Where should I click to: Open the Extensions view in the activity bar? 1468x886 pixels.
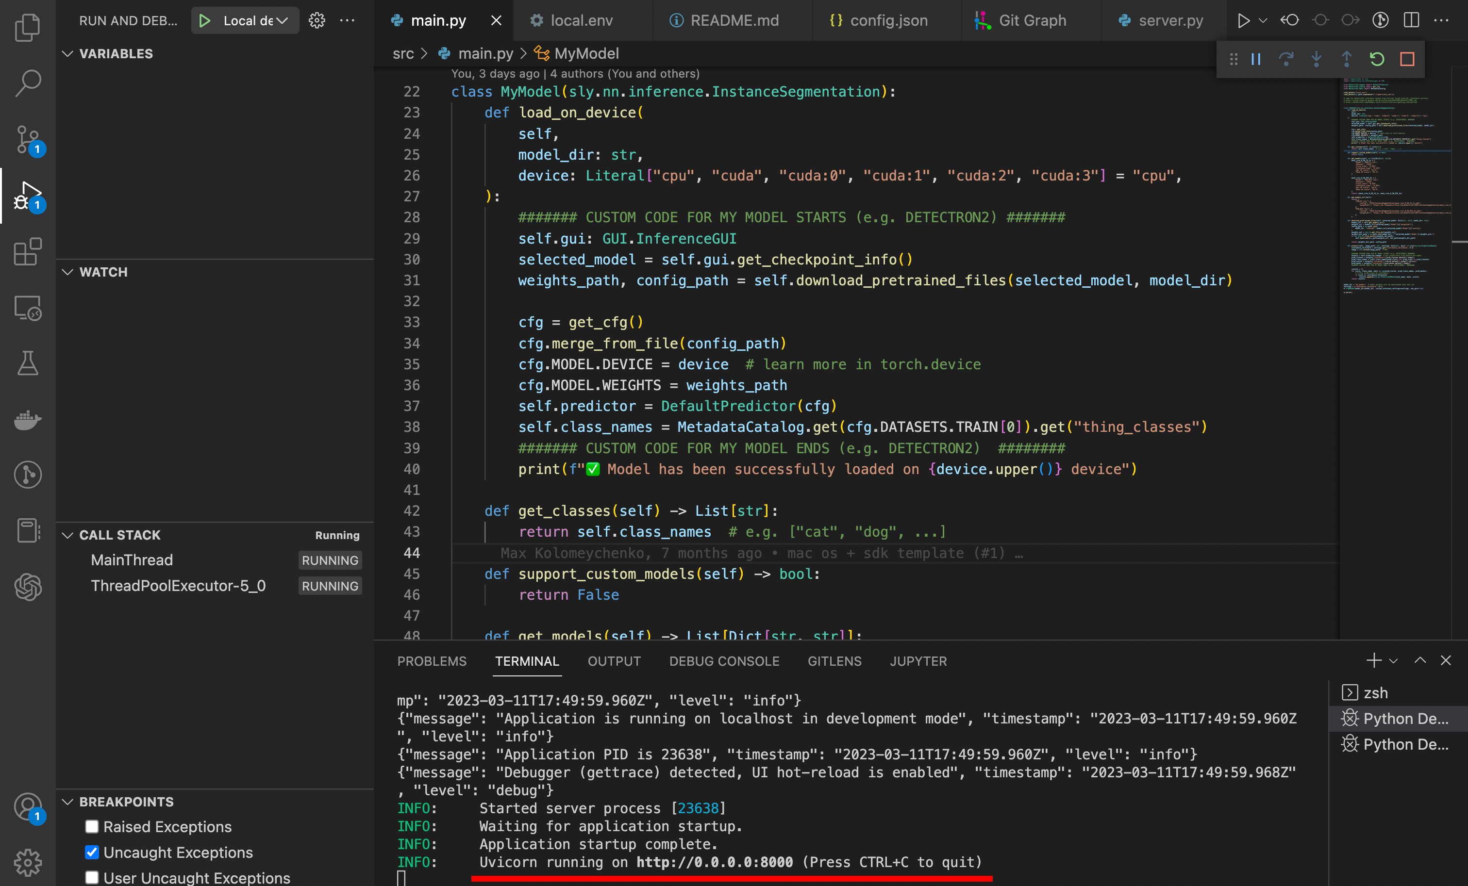click(x=27, y=252)
